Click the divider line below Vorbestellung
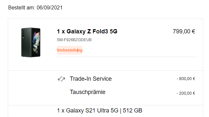 click(127, 57)
